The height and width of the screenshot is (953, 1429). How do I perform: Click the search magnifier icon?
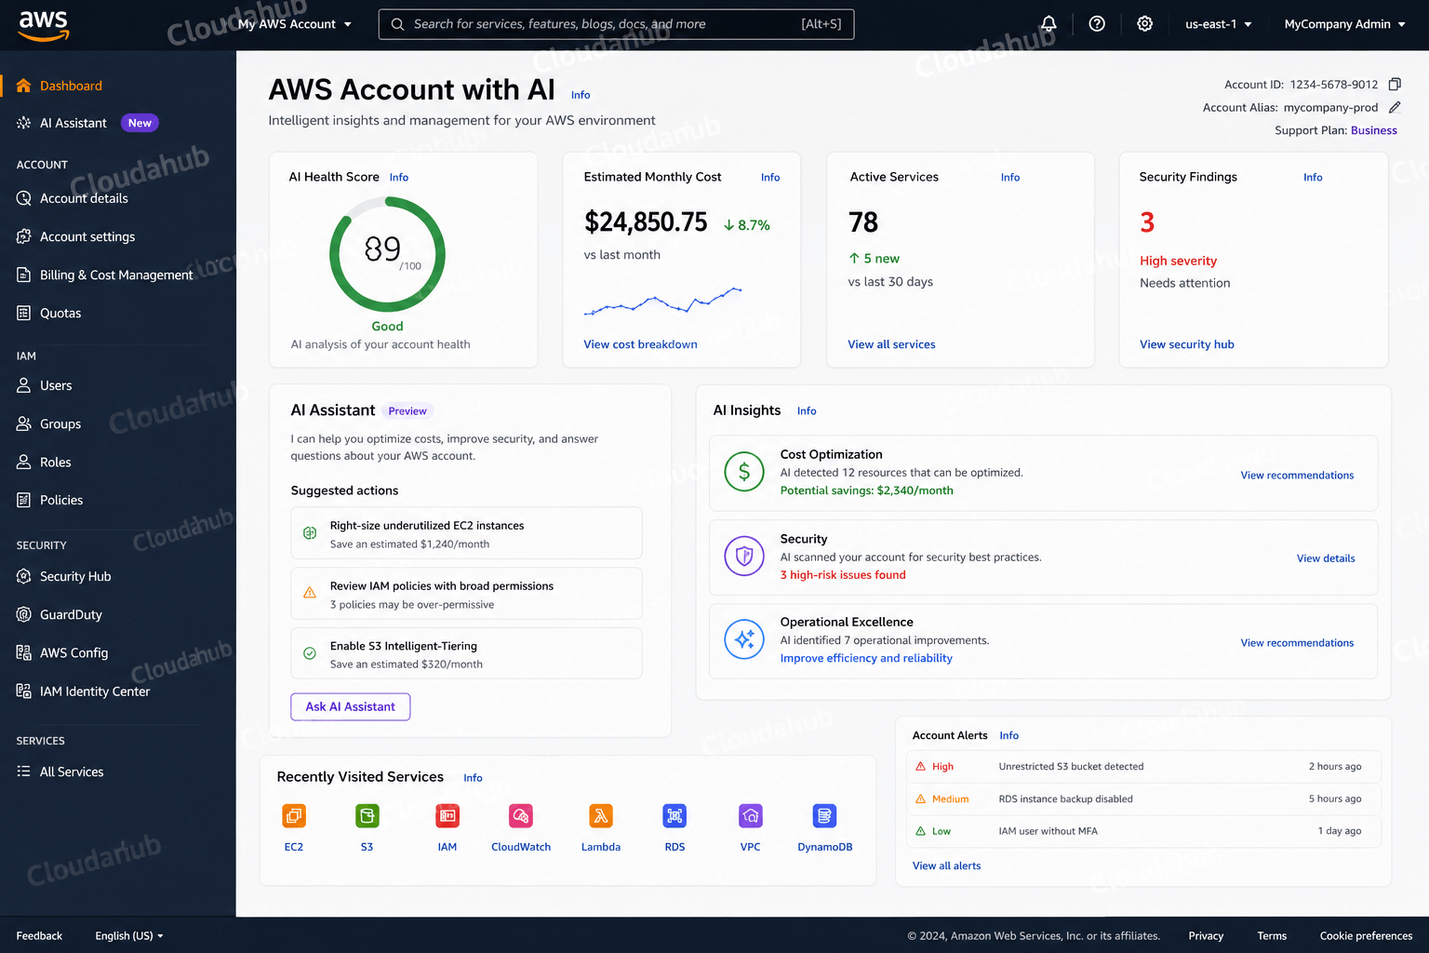397,24
